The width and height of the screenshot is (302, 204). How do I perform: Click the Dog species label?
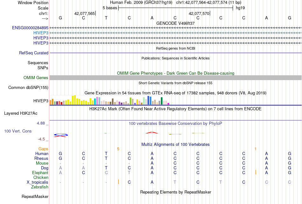click(45, 168)
